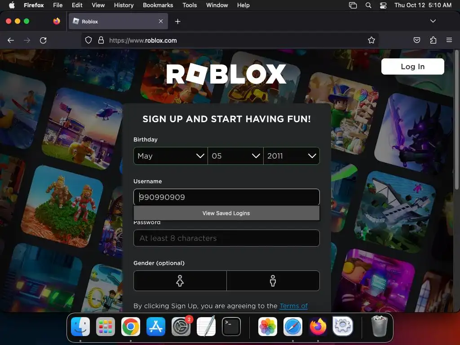
Task: Open the Pocket save icon
Action: [416, 40]
